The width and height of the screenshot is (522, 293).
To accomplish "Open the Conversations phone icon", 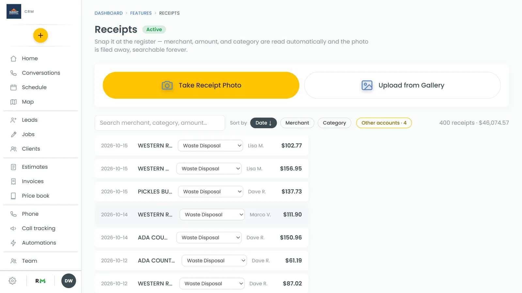I will click(13, 73).
